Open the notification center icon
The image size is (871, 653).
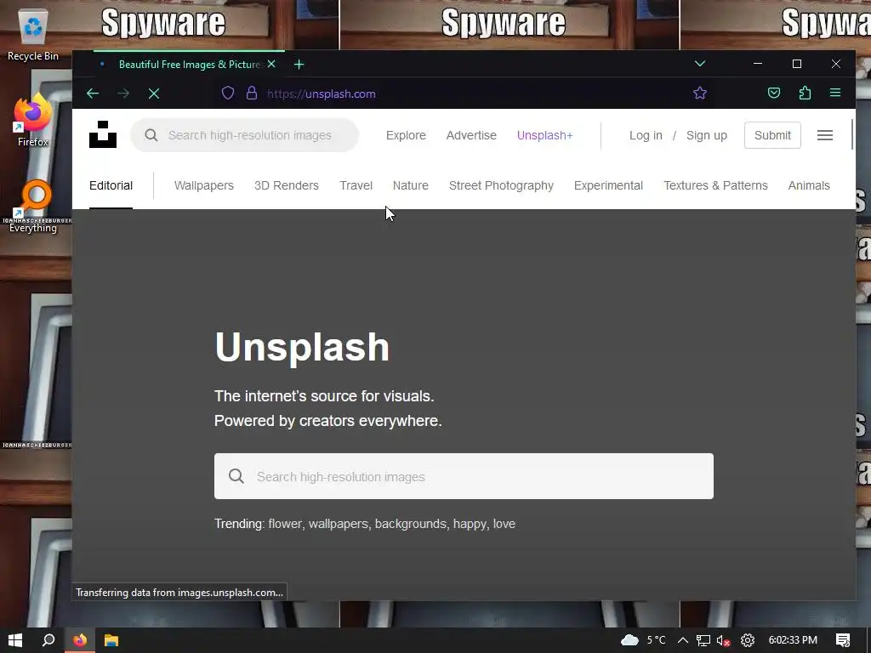[x=843, y=640]
